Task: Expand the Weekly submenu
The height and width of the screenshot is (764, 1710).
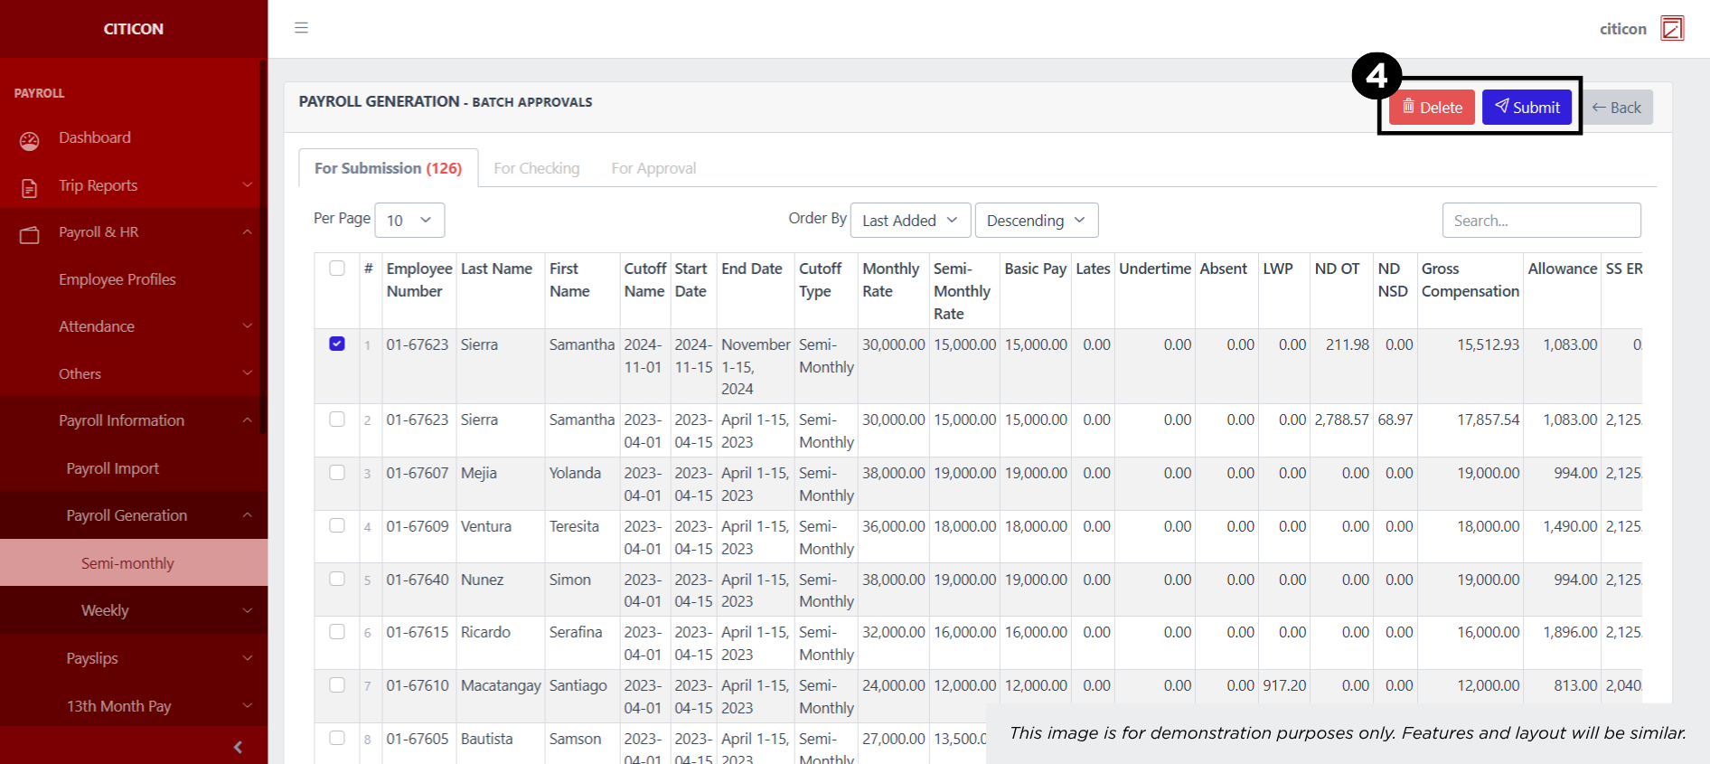Action: point(248,610)
